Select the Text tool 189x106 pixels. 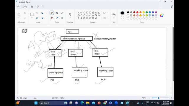point(62,13)
